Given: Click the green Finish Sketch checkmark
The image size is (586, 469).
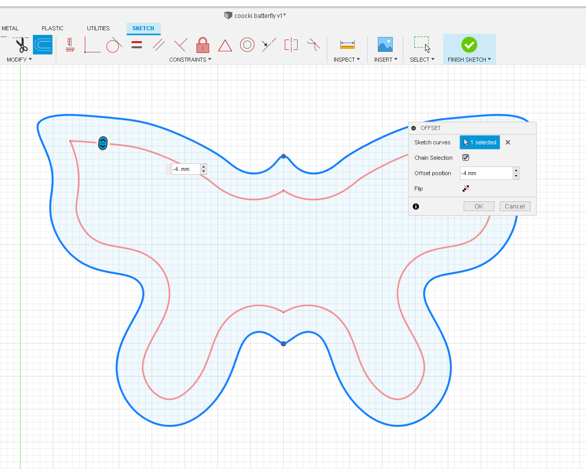Looking at the screenshot, I should coord(469,45).
